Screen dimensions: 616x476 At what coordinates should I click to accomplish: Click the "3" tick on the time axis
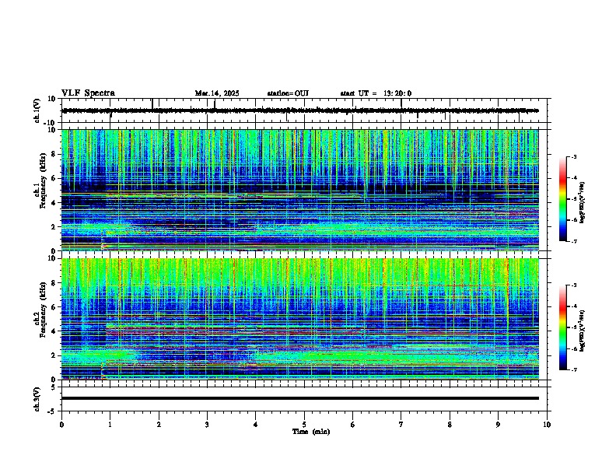tap(207, 425)
